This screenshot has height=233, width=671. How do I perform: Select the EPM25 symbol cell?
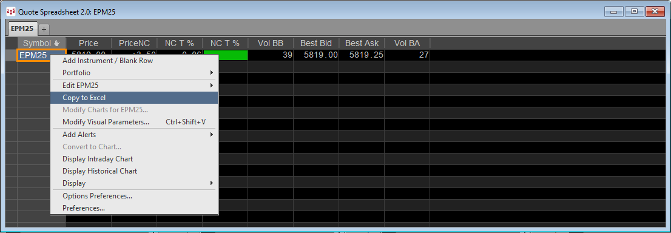tap(33, 55)
